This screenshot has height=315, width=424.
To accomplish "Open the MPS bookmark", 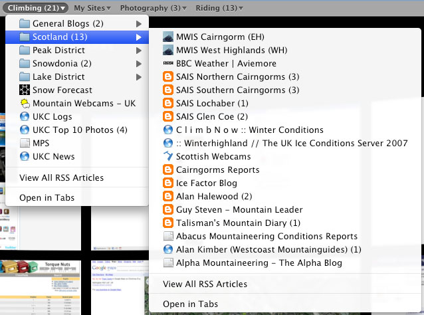I will pyautogui.click(x=77, y=143).
